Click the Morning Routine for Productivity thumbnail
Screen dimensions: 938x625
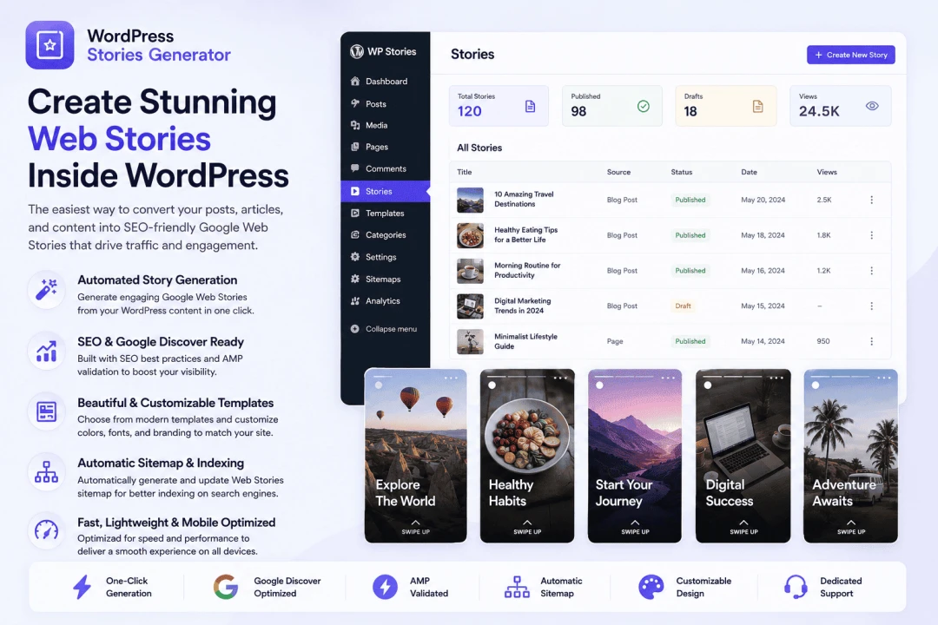point(470,270)
